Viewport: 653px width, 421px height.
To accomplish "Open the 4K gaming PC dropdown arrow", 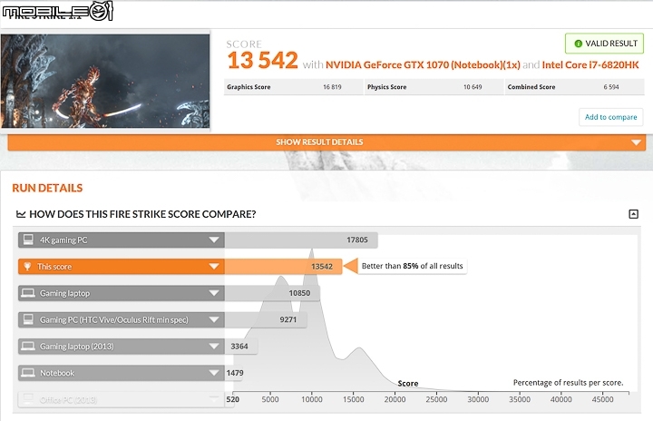I will coord(214,240).
